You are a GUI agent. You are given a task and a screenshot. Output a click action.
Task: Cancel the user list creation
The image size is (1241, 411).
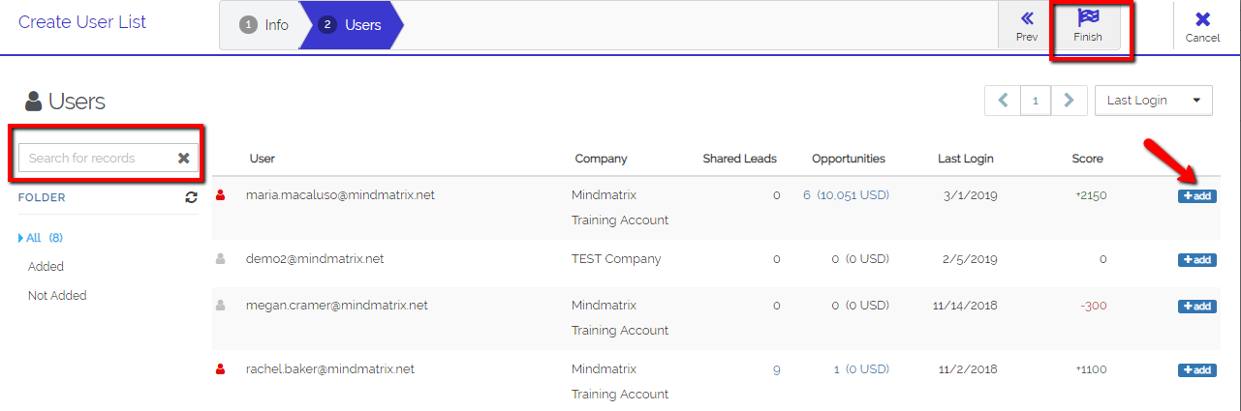pyautogui.click(x=1202, y=26)
